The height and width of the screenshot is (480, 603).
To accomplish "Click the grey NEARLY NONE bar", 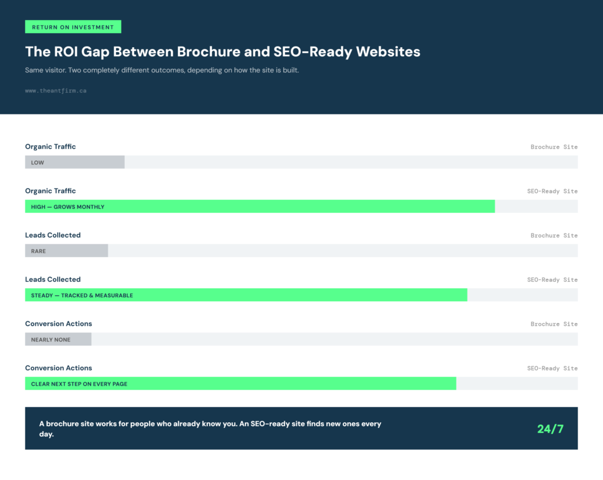I will click(58, 340).
